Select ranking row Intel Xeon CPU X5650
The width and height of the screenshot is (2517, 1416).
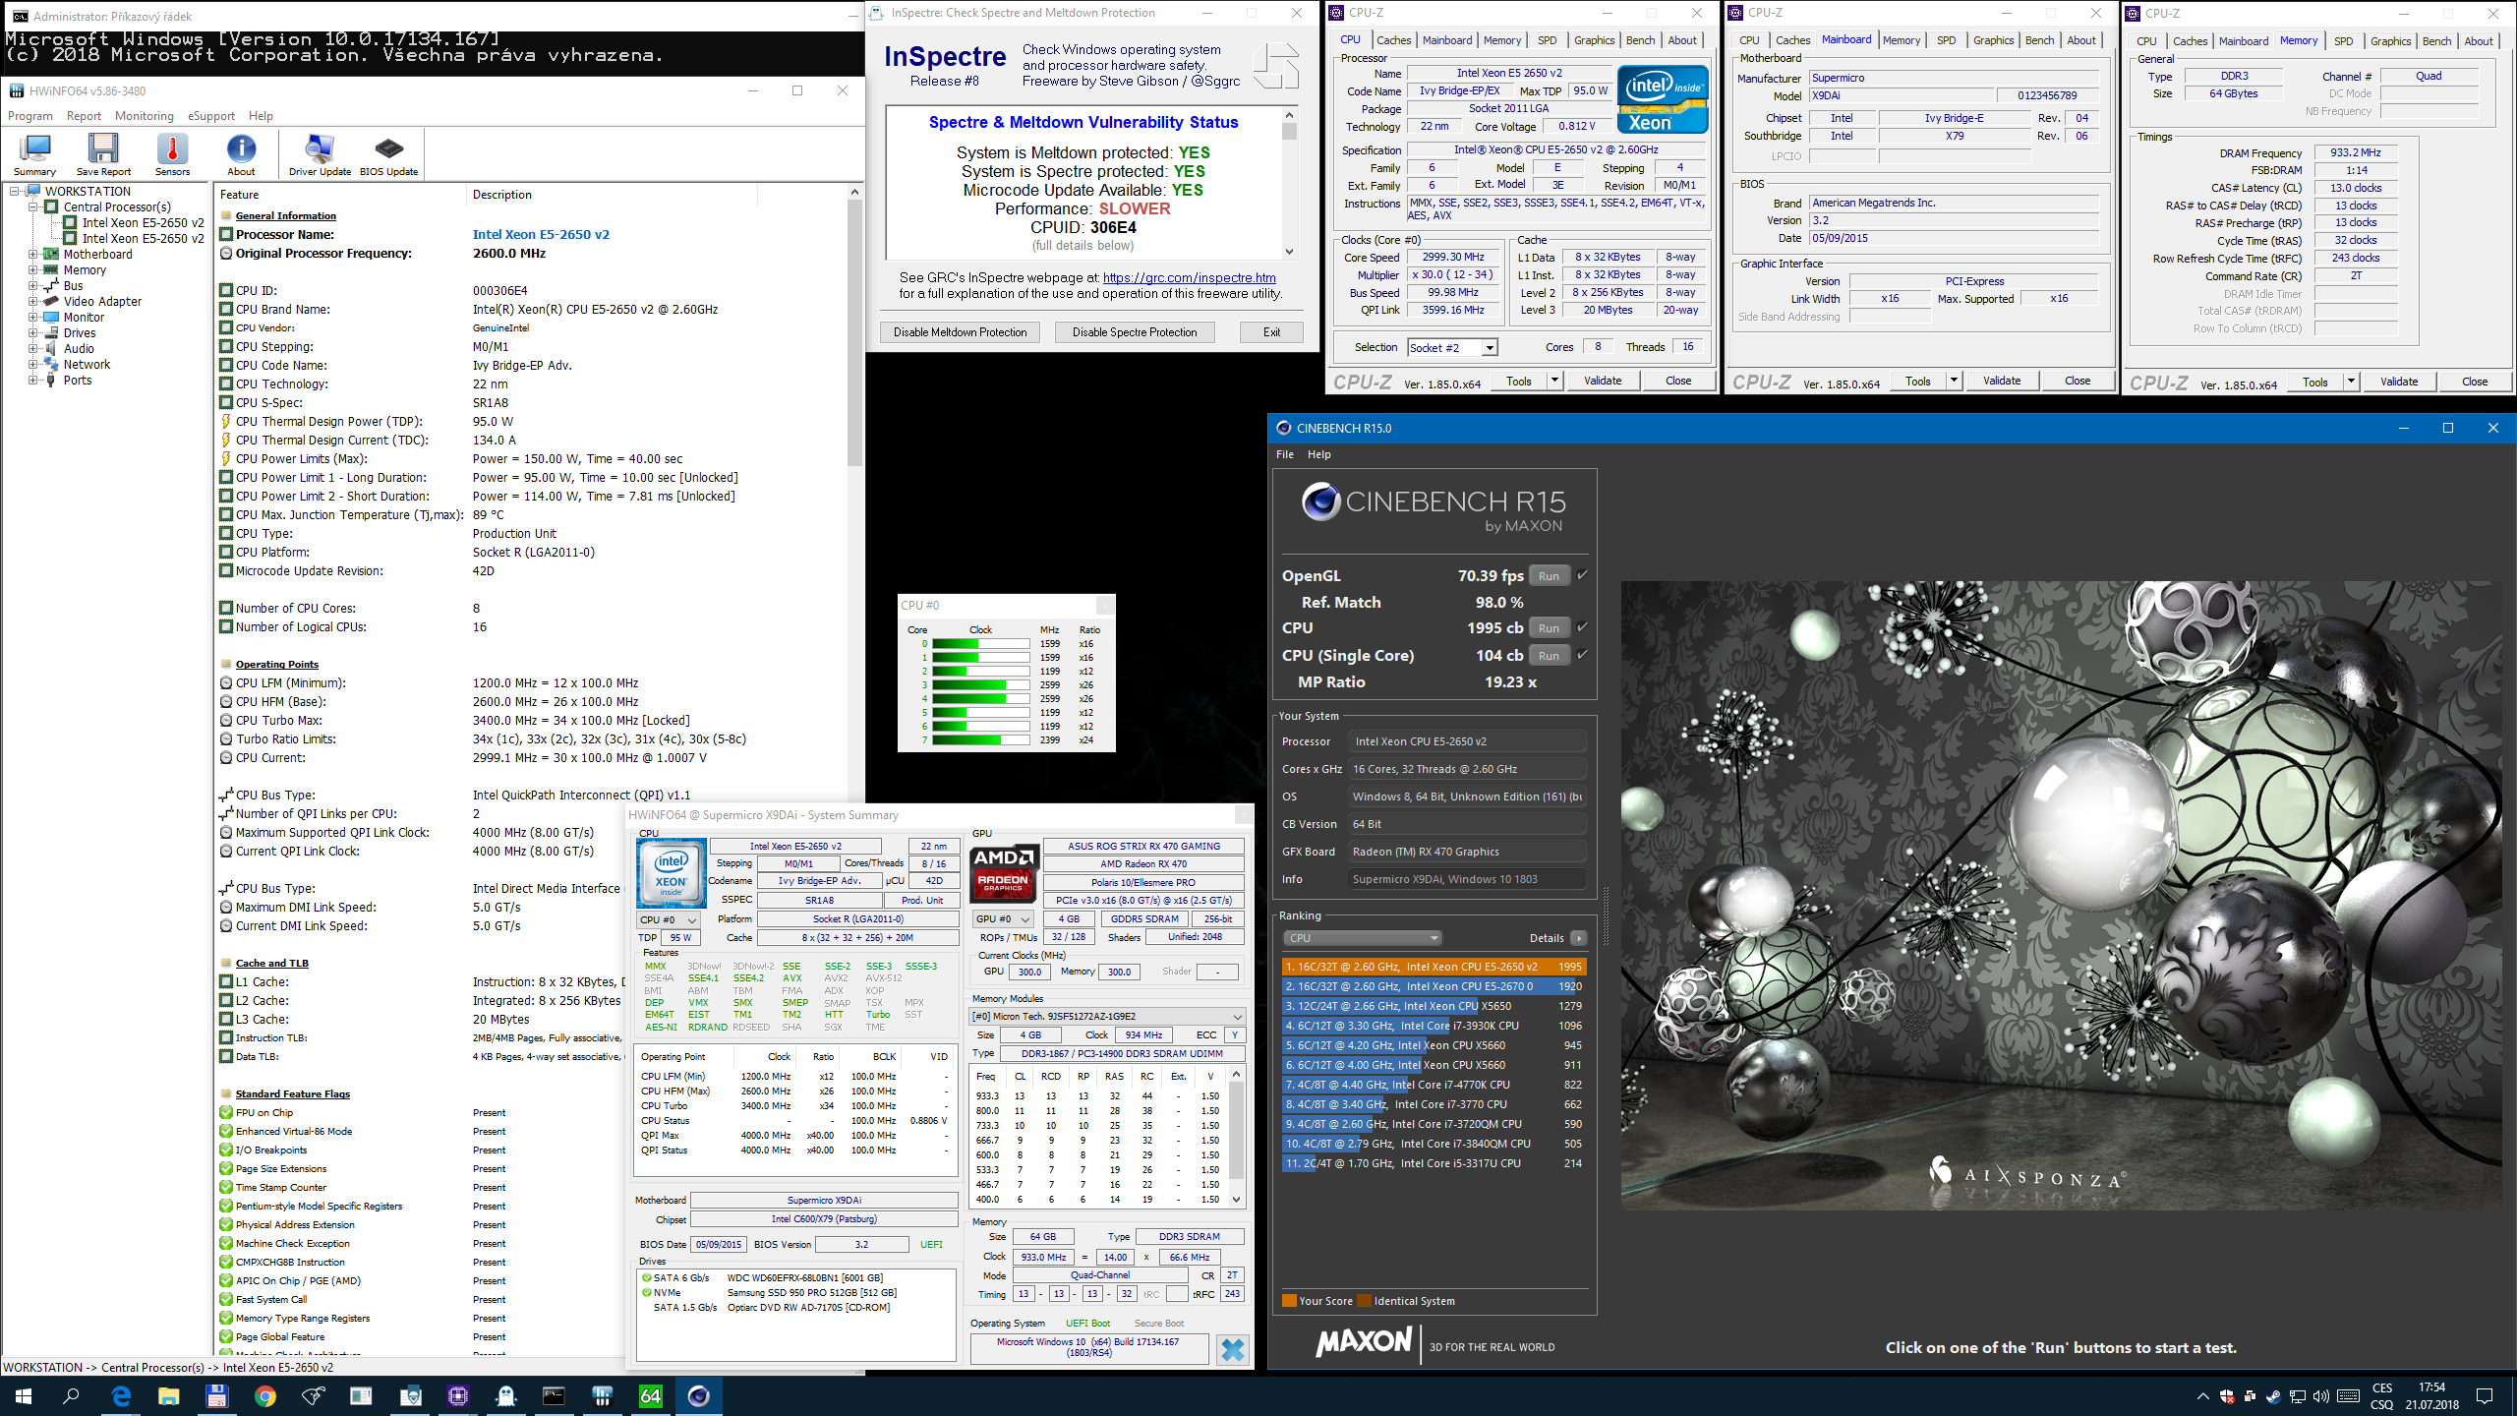click(1434, 1006)
